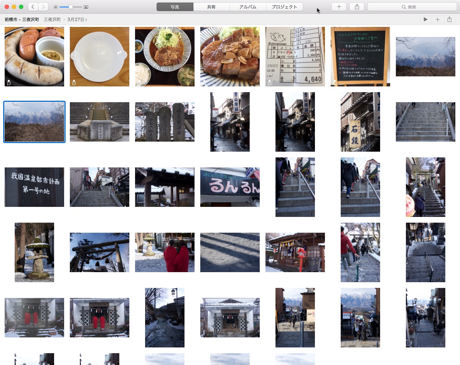Select the two people in red coats photo
The width and height of the screenshot is (460, 365).
165,252
